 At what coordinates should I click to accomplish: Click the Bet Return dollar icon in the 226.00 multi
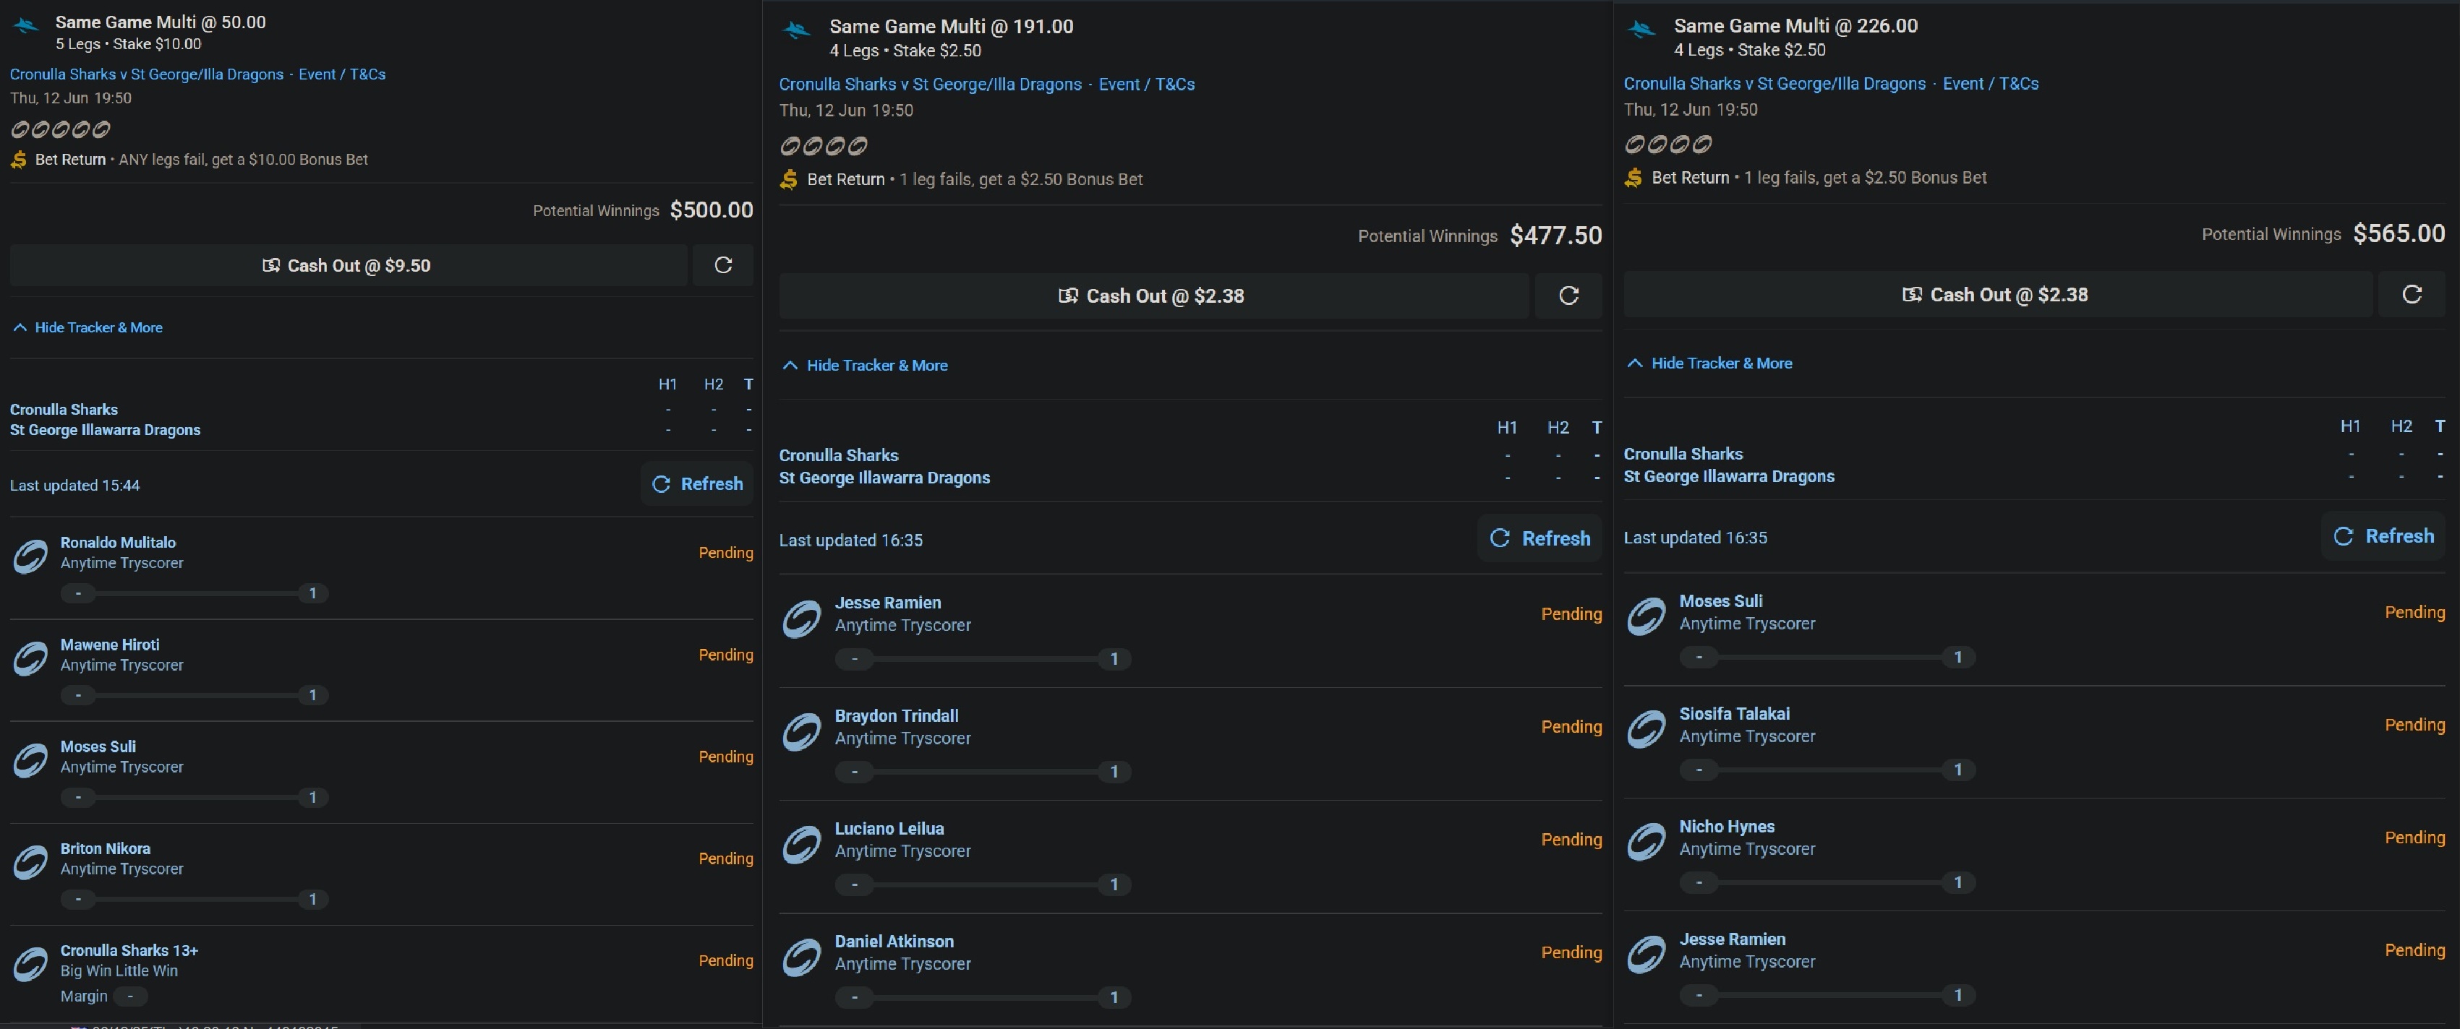(1633, 178)
